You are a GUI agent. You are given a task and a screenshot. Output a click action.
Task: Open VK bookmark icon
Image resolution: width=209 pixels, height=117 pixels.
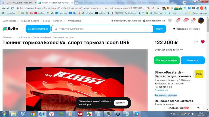70,13
